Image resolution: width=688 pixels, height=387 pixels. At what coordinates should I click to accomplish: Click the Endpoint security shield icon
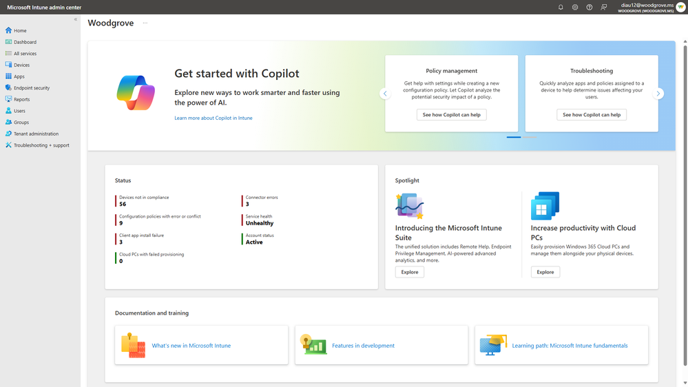(8, 87)
